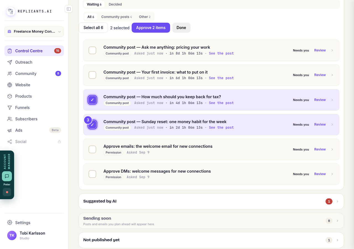354x249 pixels.
Task: Open the 'Approve DMs' row chevron
Action: (x=332, y=174)
